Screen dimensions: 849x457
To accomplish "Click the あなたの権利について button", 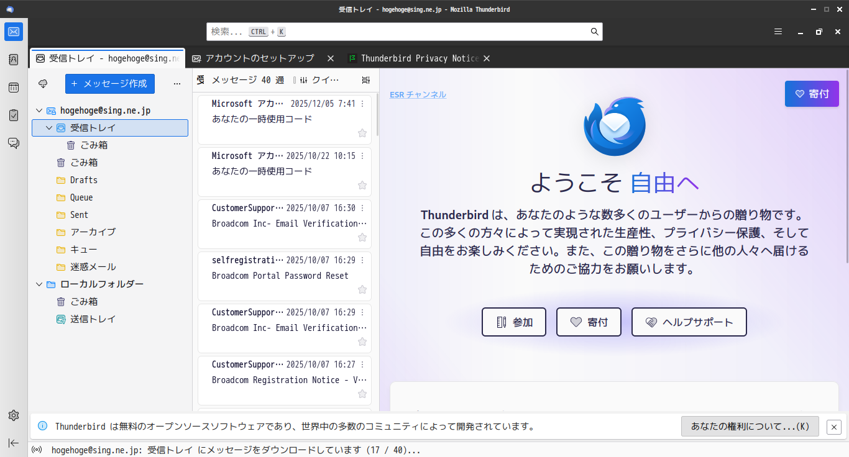I will [x=750, y=427].
